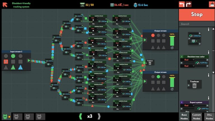Screen dimensions: 215x121
Task: Click the clear-all broom icon
Action: pyautogui.click(x=212, y=4)
